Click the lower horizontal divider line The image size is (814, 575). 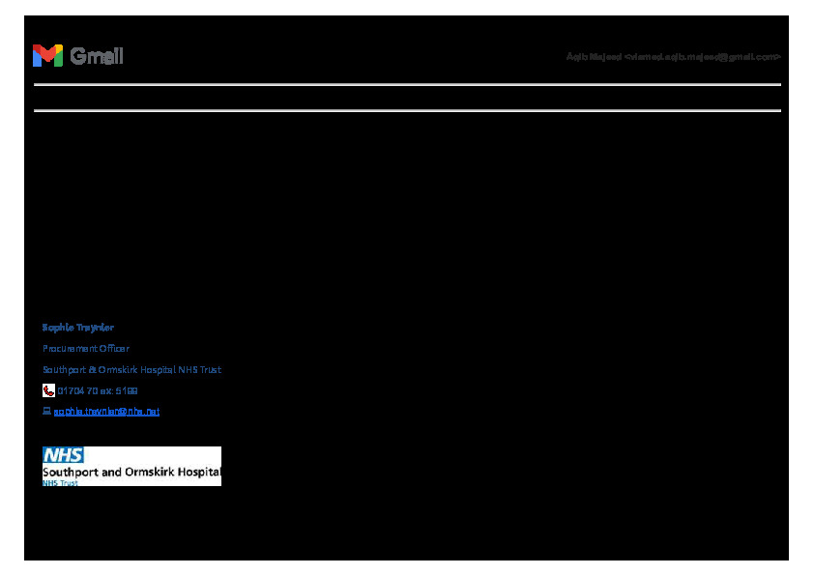pyautogui.click(x=406, y=110)
